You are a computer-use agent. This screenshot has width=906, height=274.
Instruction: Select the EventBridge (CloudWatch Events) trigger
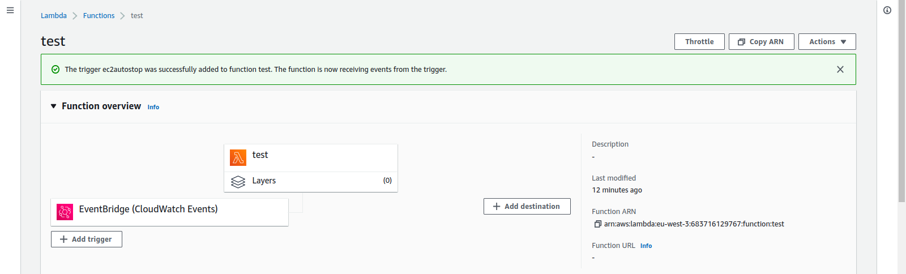pyautogui.click(x=169, y=212)
